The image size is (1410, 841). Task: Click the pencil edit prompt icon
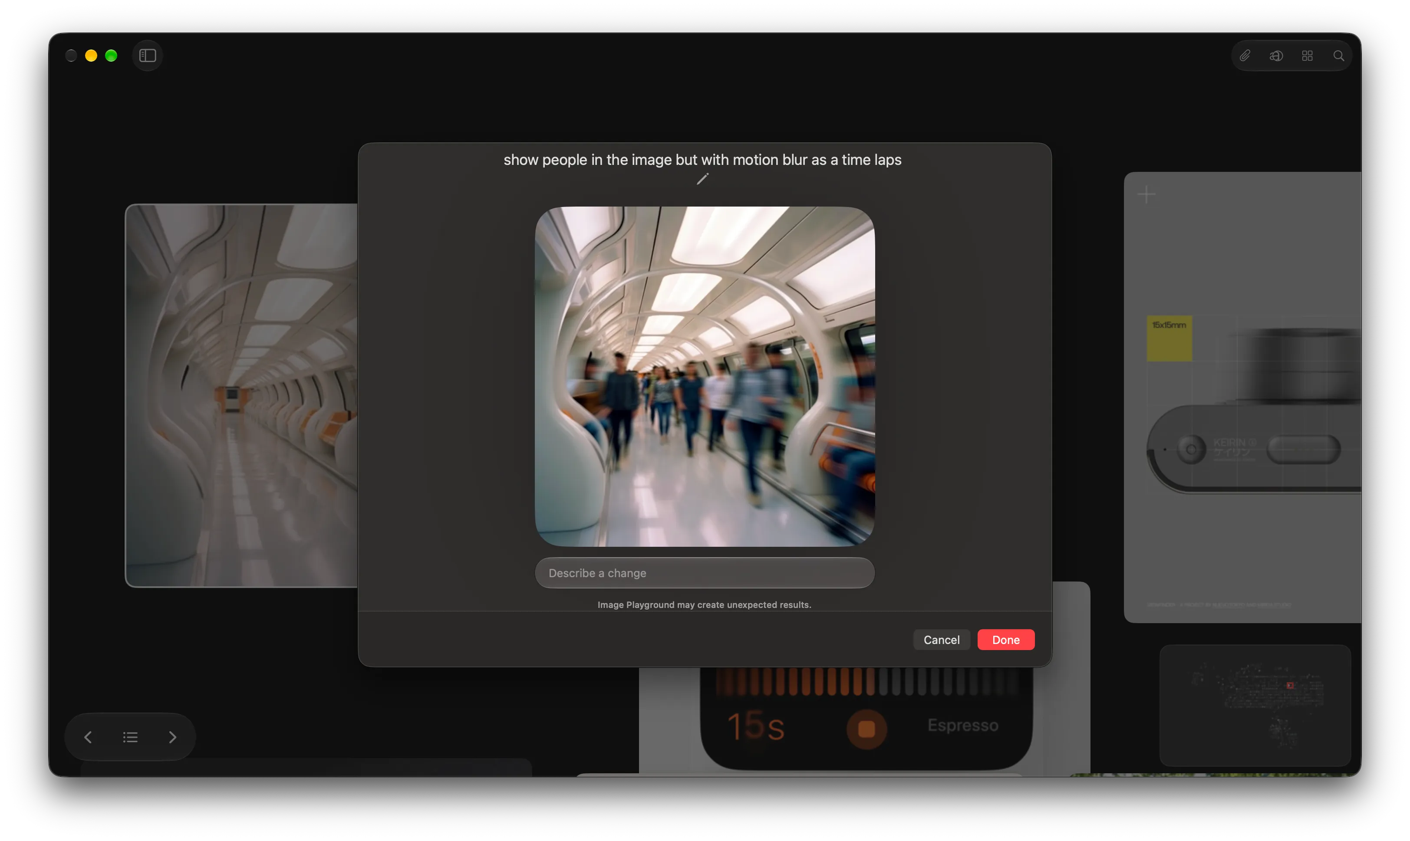(702, 179)
